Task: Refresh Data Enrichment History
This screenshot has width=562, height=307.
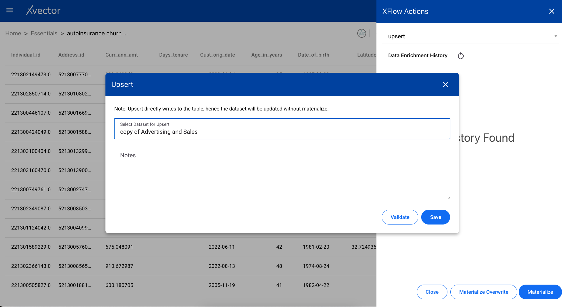Action: [x=461, y=56]
